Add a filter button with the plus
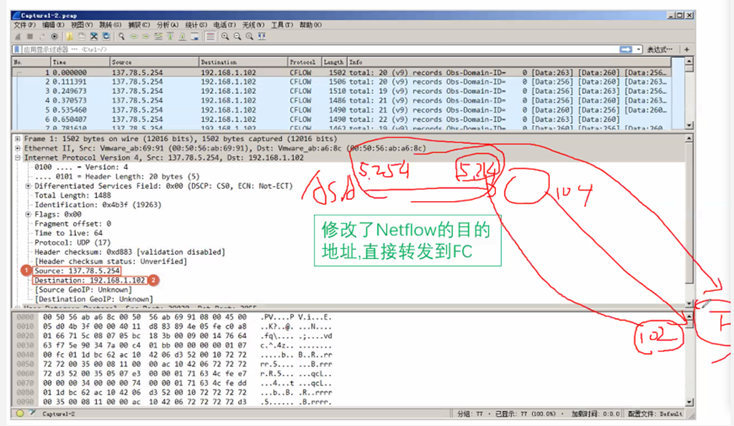The image size is (734, 426). [687, 49]
